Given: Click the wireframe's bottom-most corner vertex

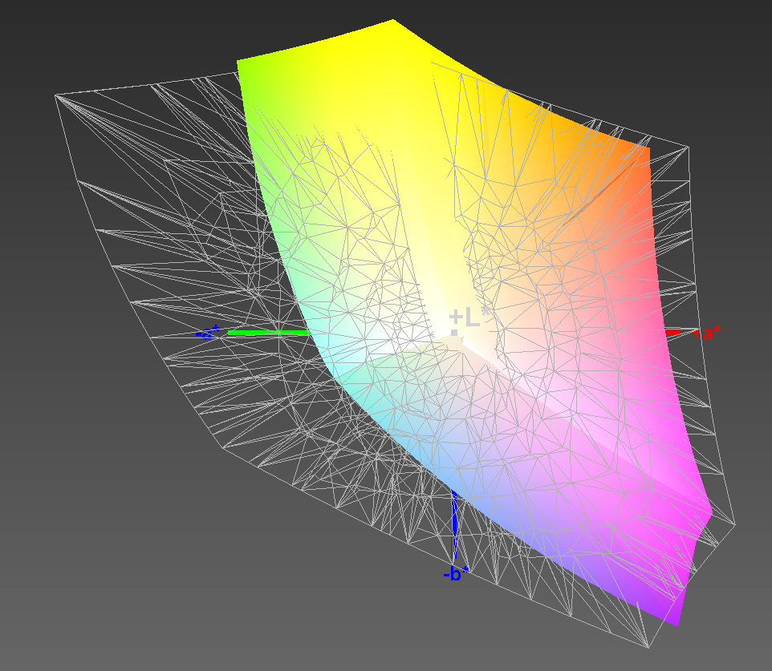Looking at the screenshot, I should pyautogui.click(x=648, y=648).
